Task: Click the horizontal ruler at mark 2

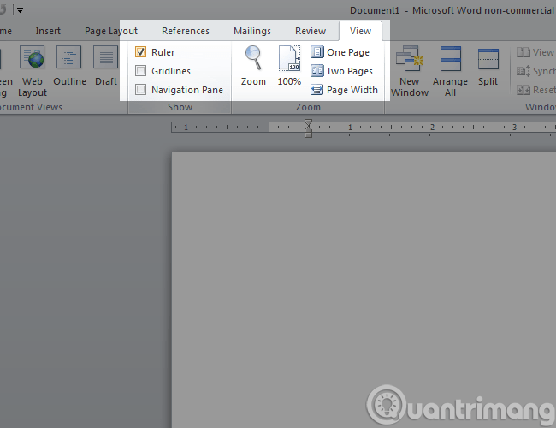Action: click(x=432, y=127)
